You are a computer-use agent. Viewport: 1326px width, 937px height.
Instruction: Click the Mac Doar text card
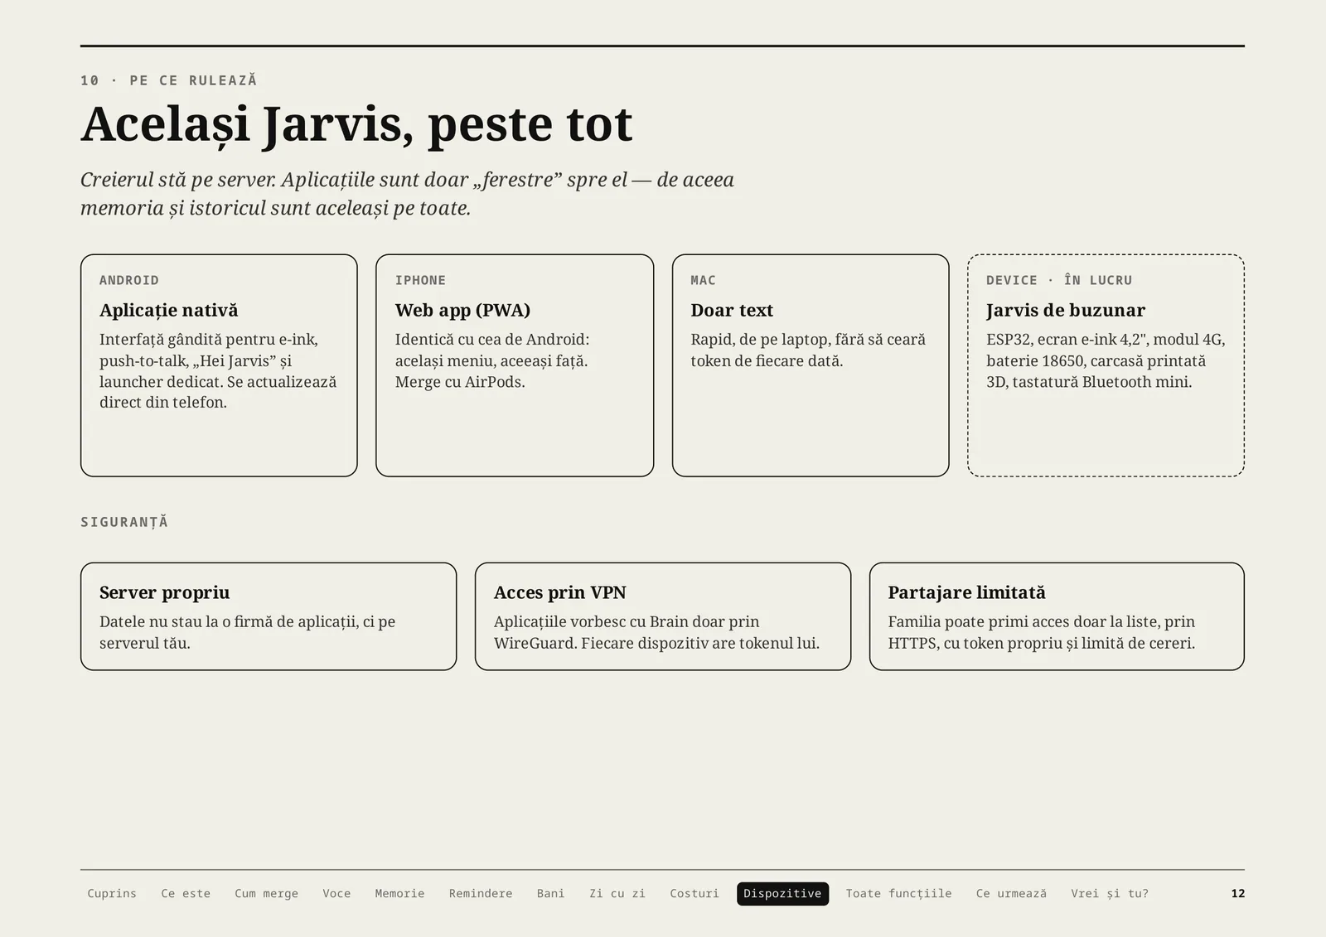[811, 365]
